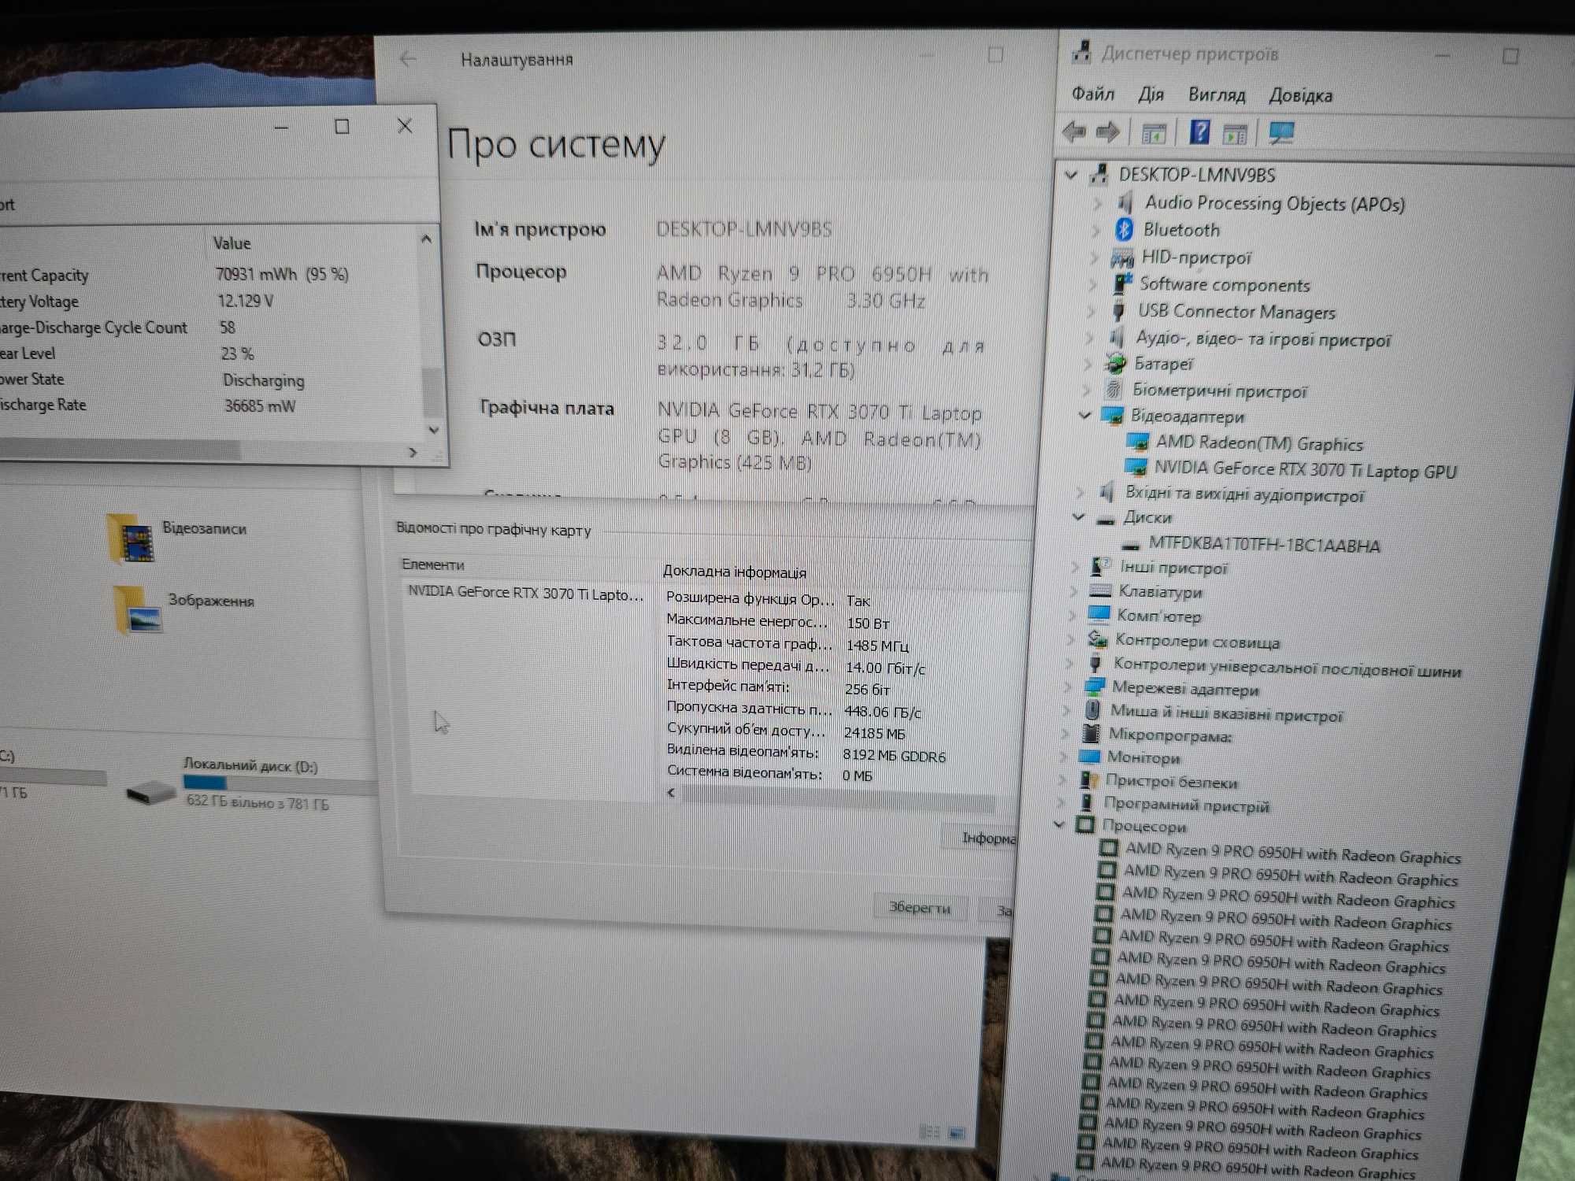
Task: Click the Bluetooth icon in device tree
Action: click(x=1124, y=229)
